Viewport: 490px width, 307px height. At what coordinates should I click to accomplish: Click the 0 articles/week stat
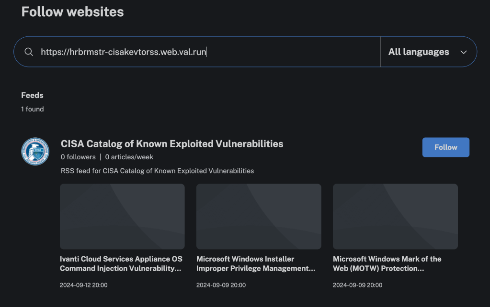pos(129,157)
